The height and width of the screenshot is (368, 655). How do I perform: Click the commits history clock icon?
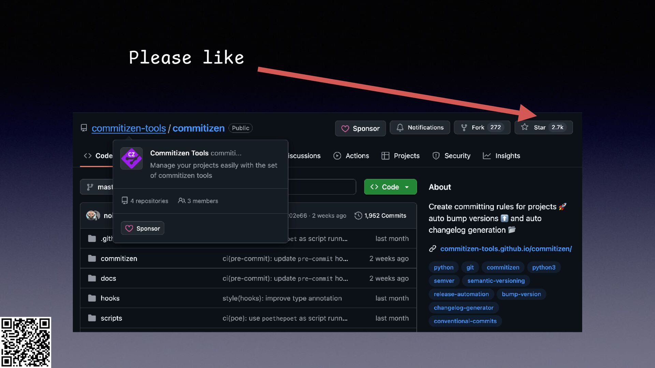[358, 216]
